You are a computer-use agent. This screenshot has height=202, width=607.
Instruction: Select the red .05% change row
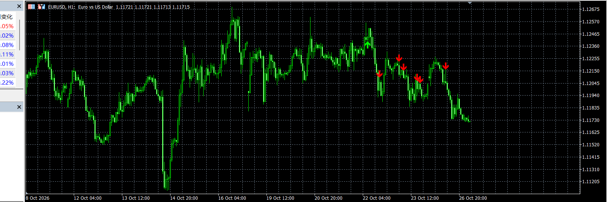(x=7, y=26)
